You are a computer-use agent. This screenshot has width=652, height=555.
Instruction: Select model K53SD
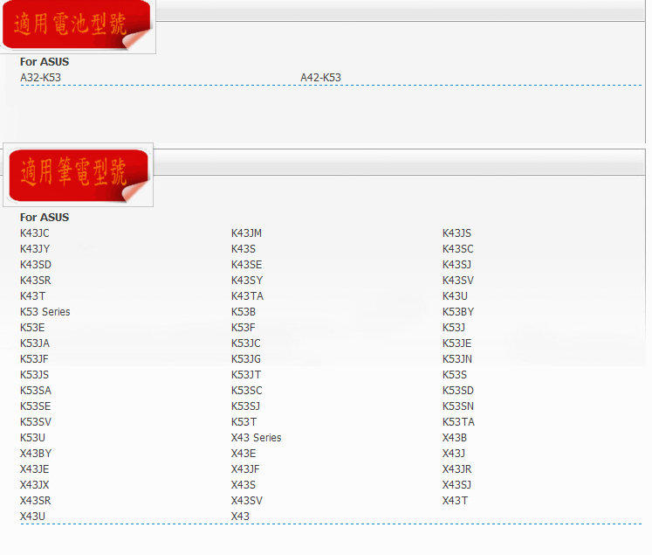(x=458, y=391)
